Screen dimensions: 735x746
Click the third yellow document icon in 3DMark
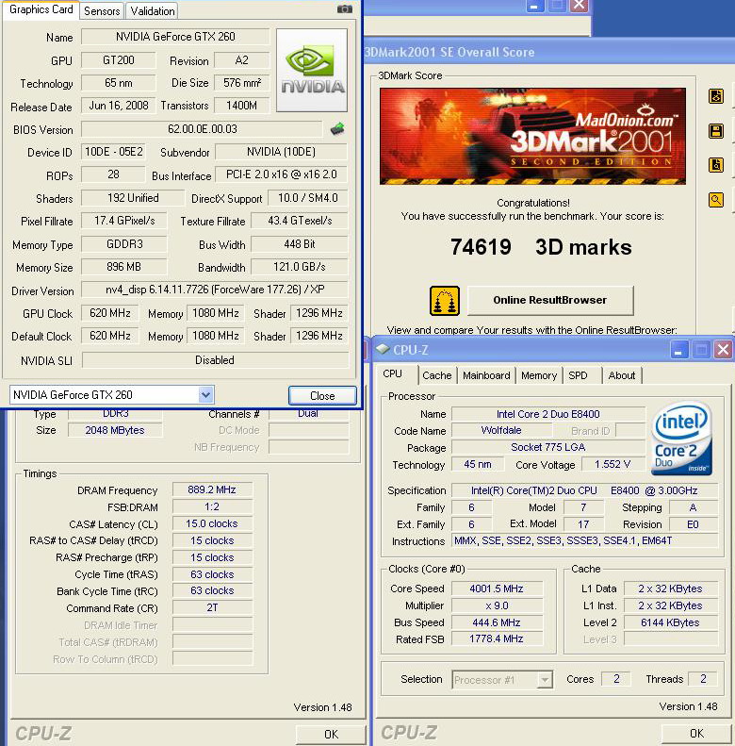(715, 165)
